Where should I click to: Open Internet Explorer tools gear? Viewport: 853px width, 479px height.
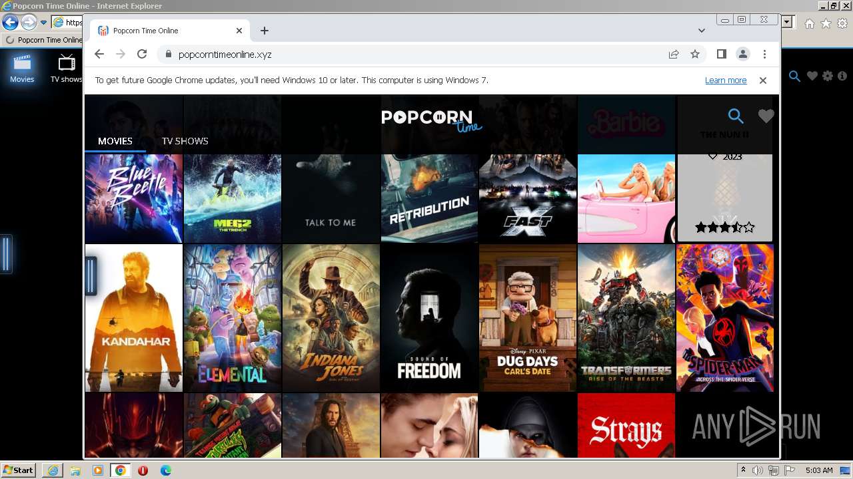click(842, 23)
